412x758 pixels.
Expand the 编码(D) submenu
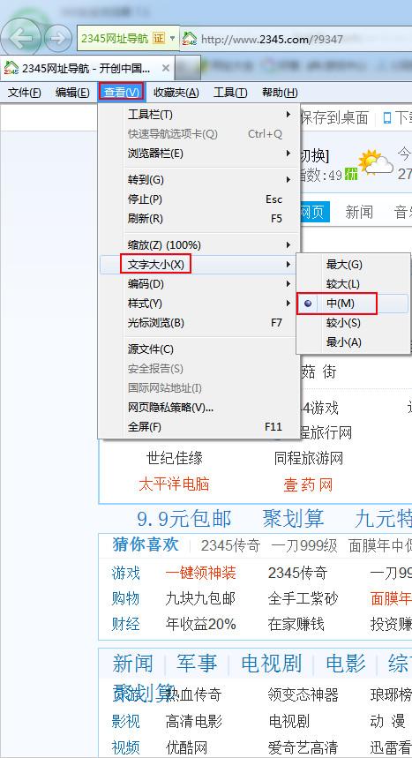[x=199, y=284]
